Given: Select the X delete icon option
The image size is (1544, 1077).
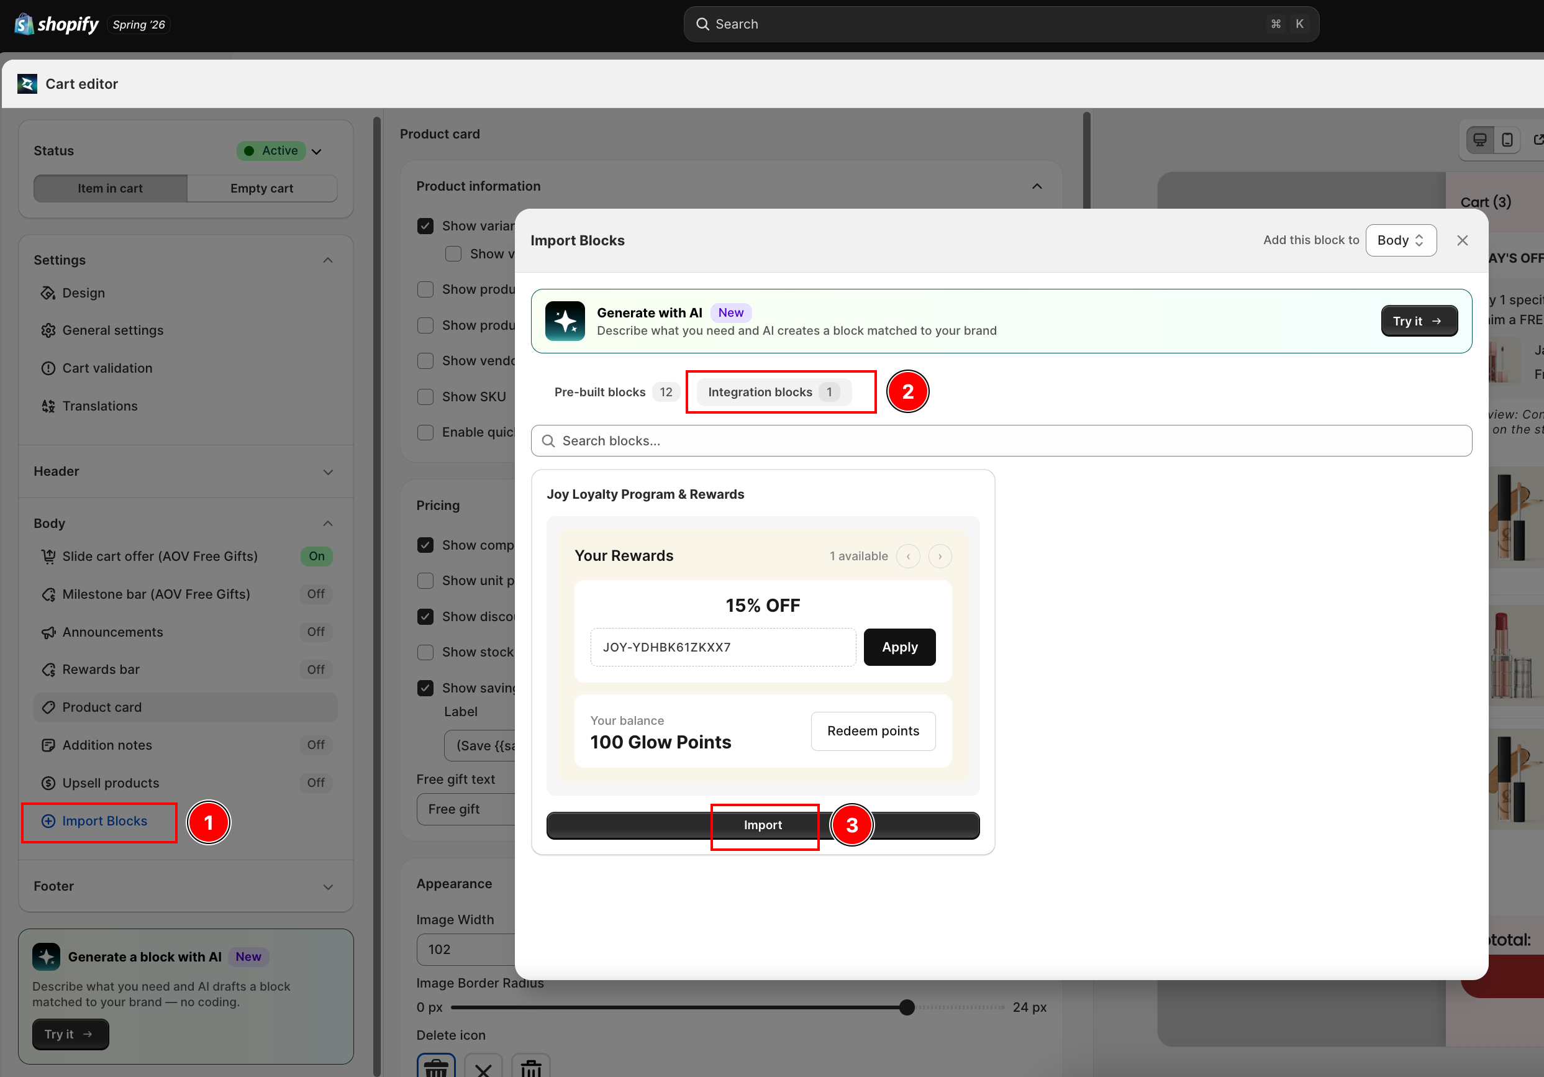Looking at the screenshot, I should pos(483,1066).
